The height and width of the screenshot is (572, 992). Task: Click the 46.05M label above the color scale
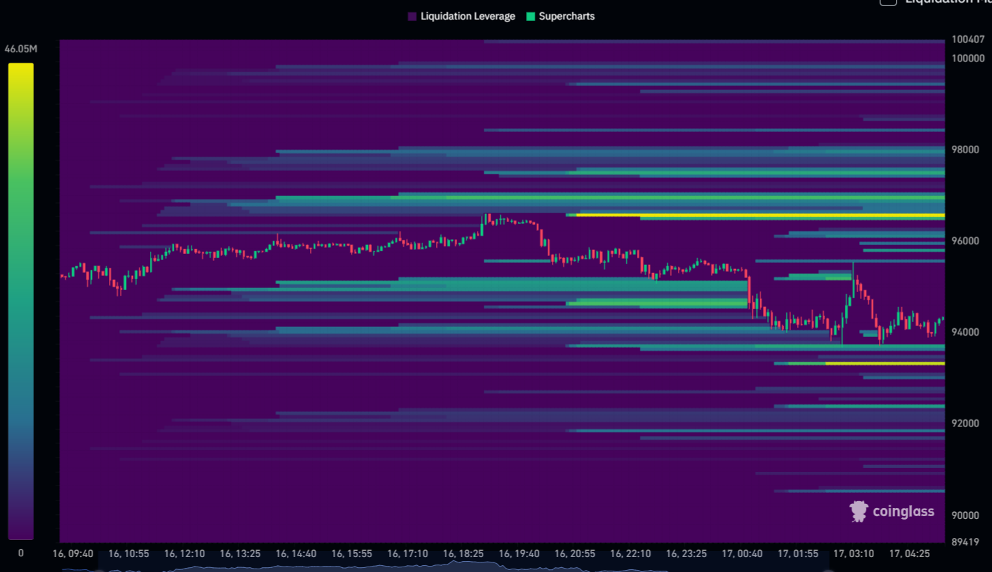pos(22,48)
